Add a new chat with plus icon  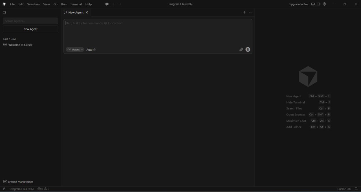pyautogui.click(x=245, y=12)
